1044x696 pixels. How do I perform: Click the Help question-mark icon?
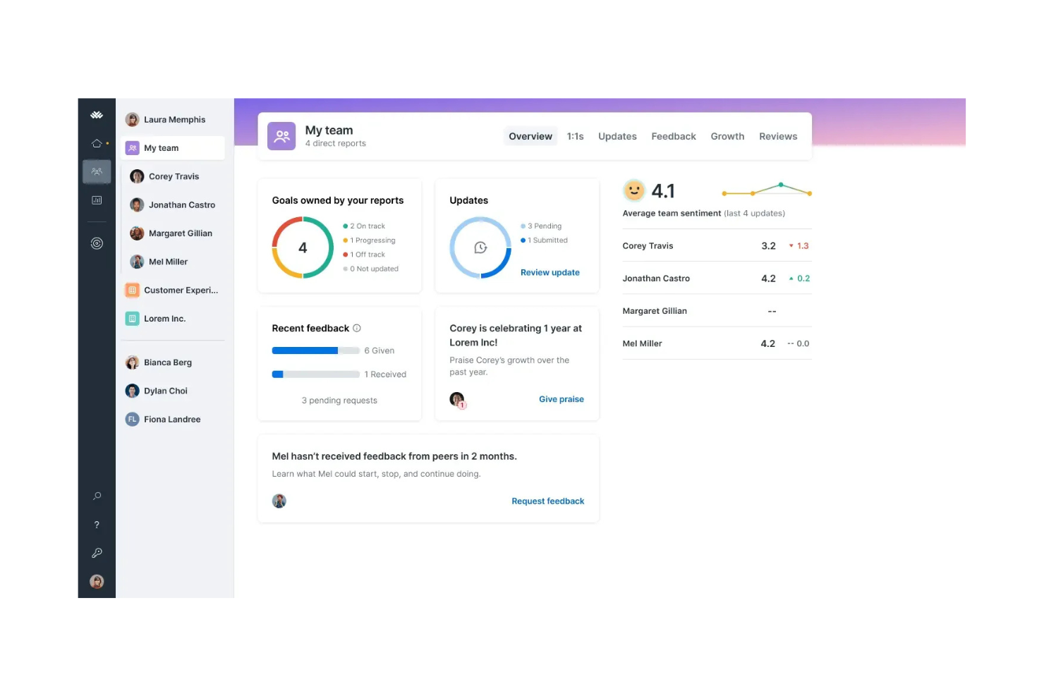[97, 524]
